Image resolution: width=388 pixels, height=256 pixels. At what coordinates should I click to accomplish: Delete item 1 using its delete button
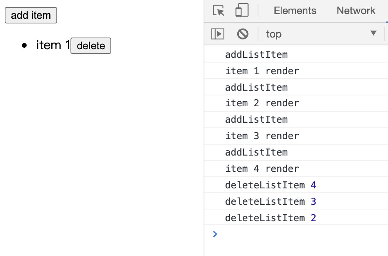click(91, 46)
